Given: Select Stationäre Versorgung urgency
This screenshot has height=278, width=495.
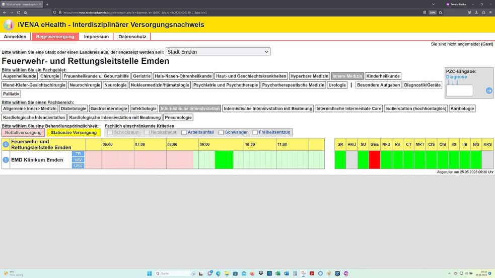Looking at the screenshot, I should (74, 132).
